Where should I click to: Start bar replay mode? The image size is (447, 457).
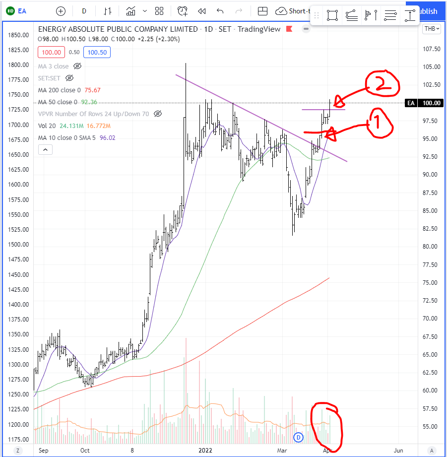point(201,11)
